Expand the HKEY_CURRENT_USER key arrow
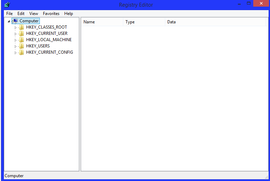The height and width of the screenshot is (181, 270). point(15,34)
